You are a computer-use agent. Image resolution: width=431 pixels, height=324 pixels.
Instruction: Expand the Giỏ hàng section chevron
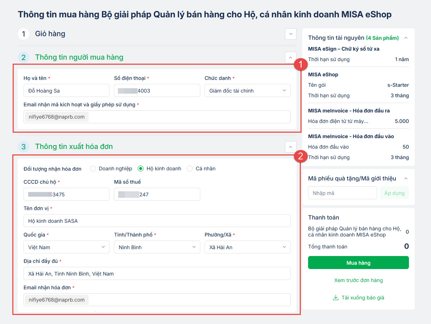point(290,34)
